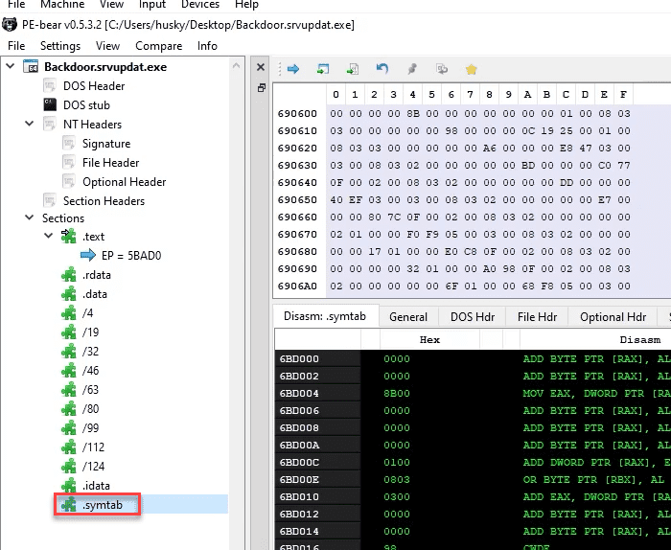
Task: Collapse the NT Headers tree node
Action: pos(29,125)
